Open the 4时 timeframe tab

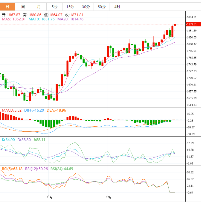(117, 7)
